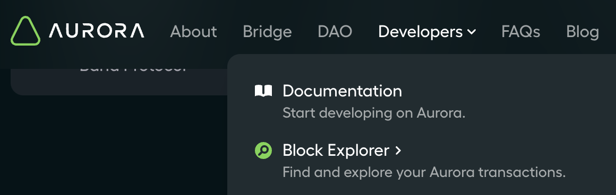Open the Documentation heading link
Screen dimensions: 616x195
pos(342,91)
